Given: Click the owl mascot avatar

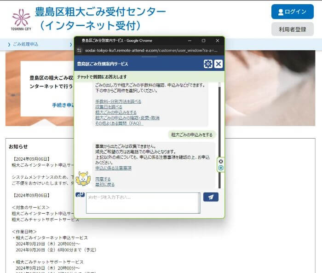Looking at the screenshot, I should tap(83, 179).
